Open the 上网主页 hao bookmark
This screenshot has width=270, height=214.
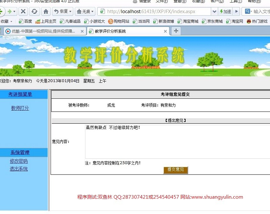pos(46,21)
